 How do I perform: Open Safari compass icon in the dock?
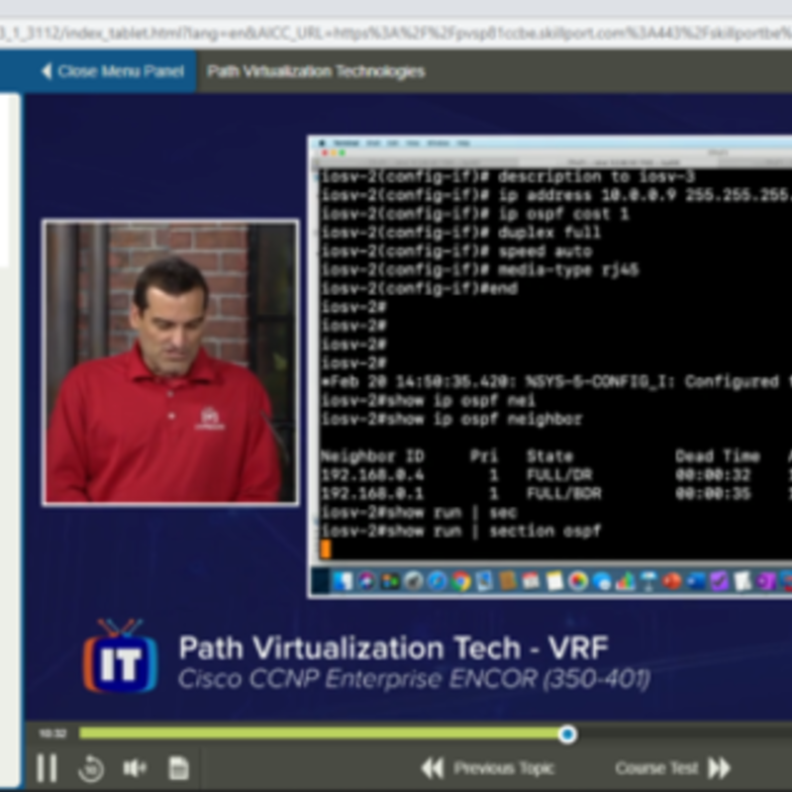(x=437, y=581)
